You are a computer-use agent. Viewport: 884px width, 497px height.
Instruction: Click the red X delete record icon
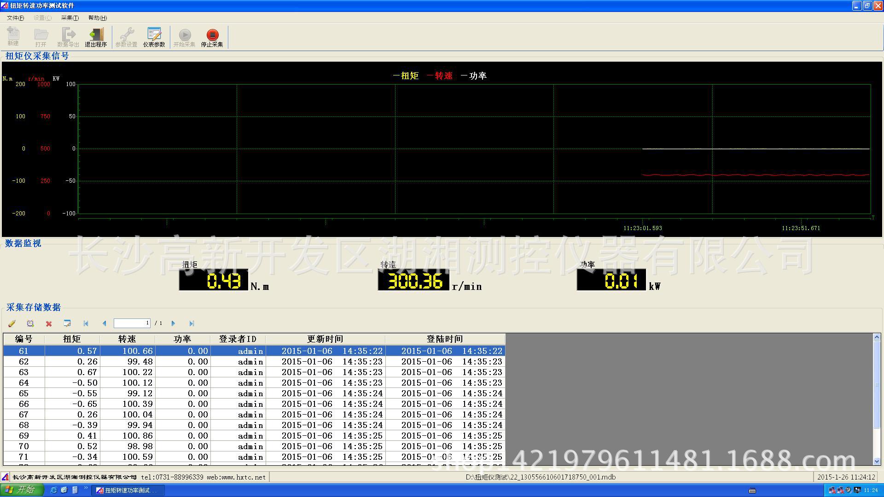49,324
